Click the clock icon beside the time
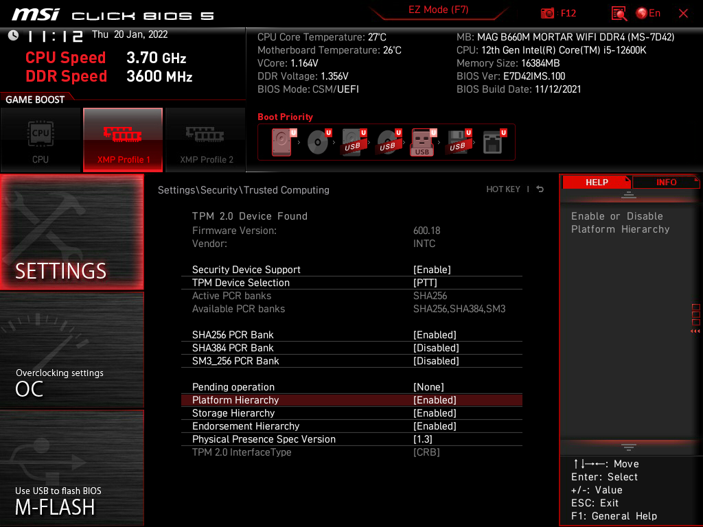The width and height of the screenshot is (703, 527). point(13,35)
